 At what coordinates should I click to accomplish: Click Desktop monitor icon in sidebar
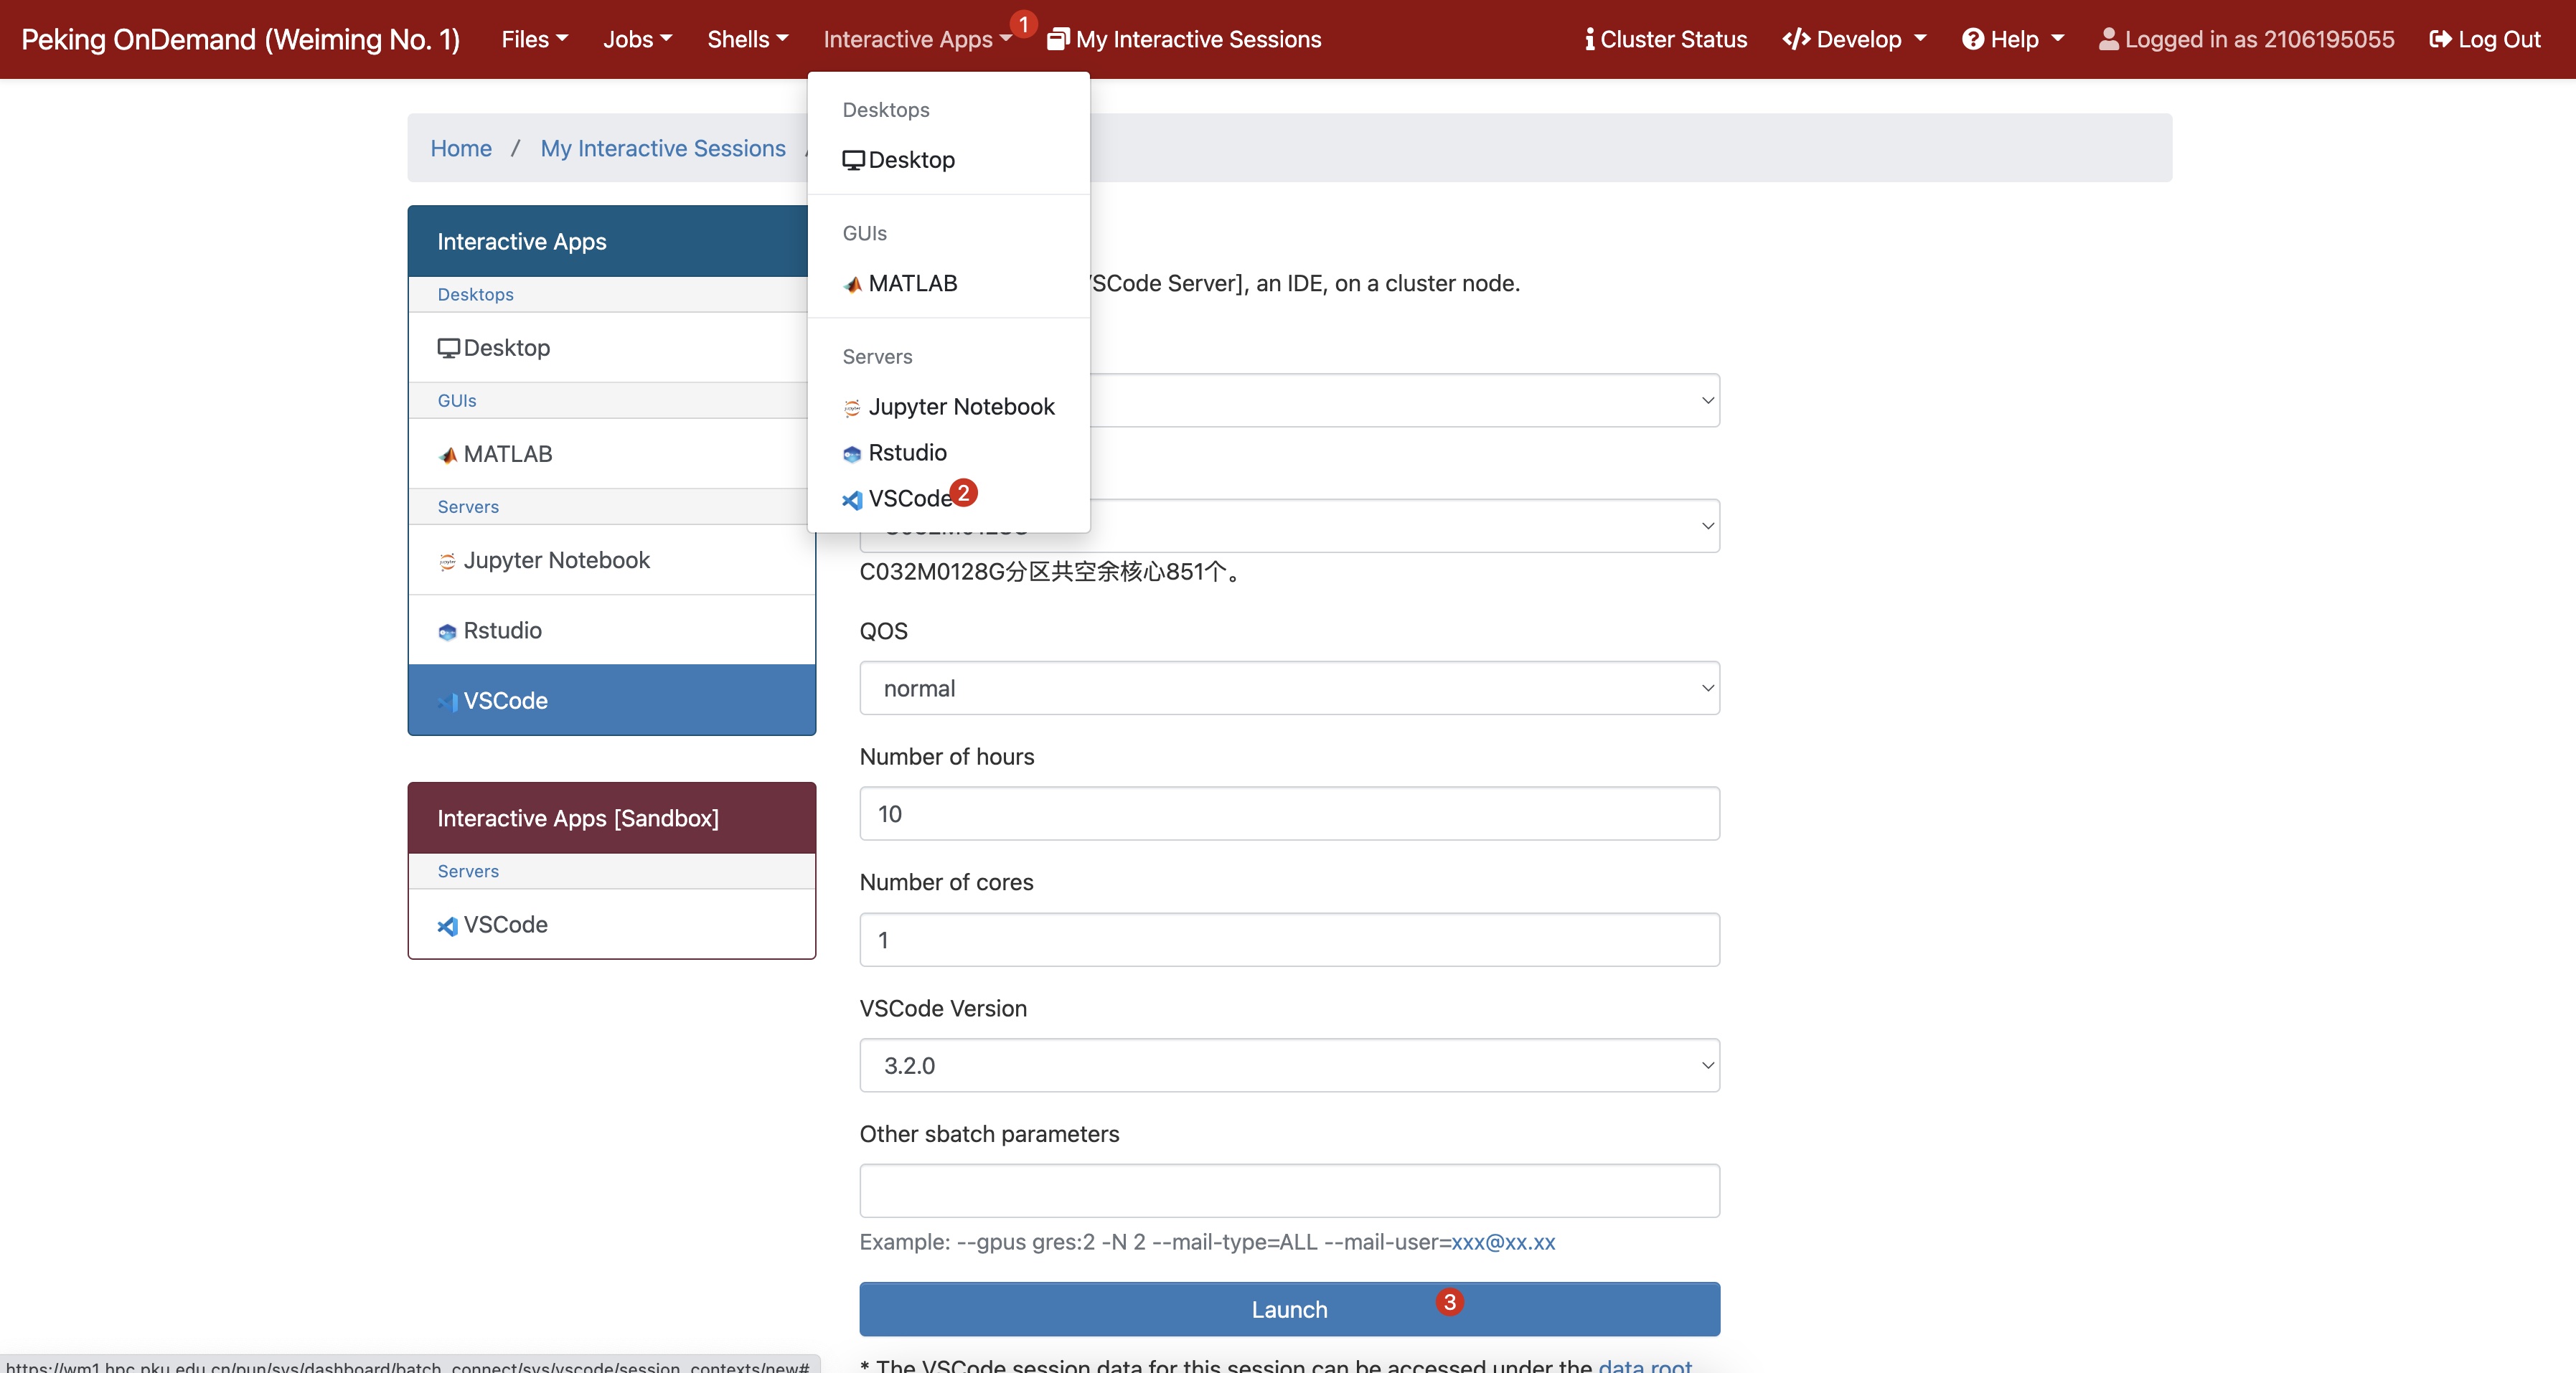click(448, 348)
